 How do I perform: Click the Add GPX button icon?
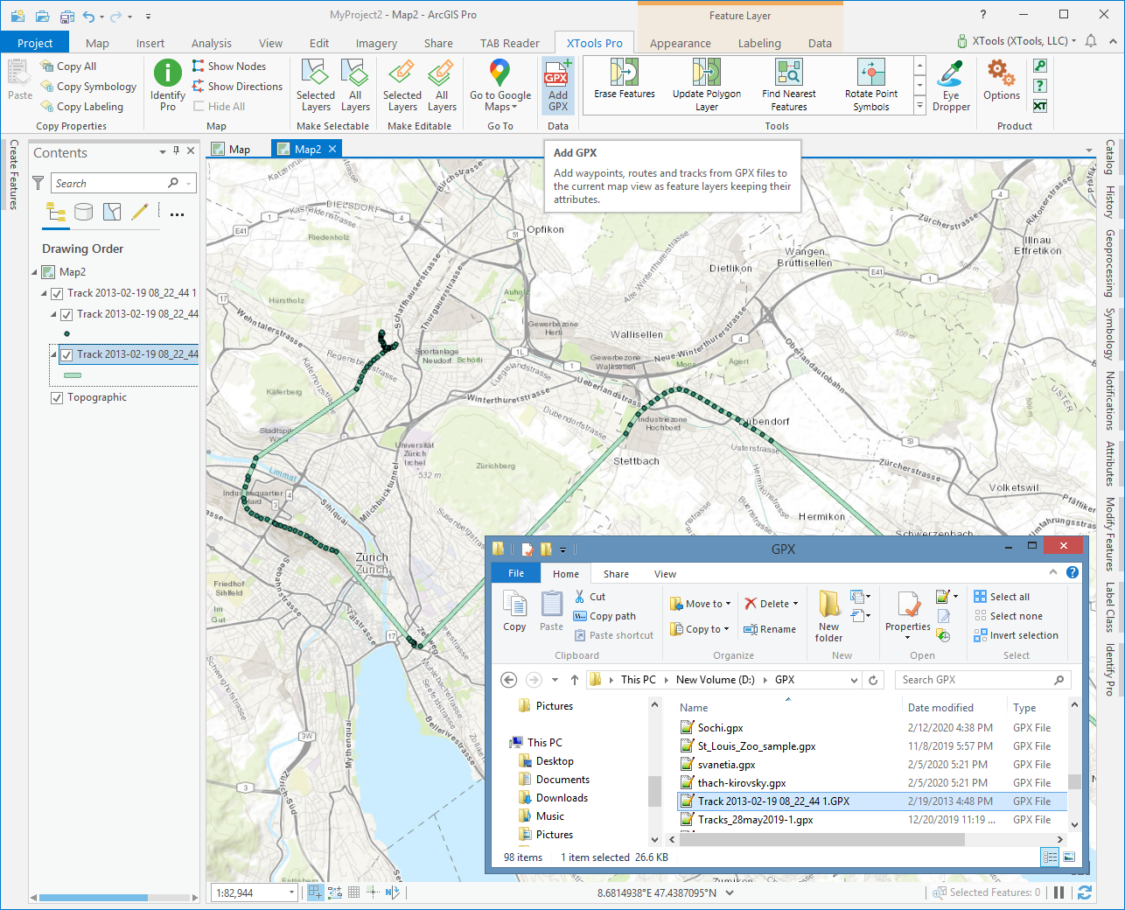557,73
